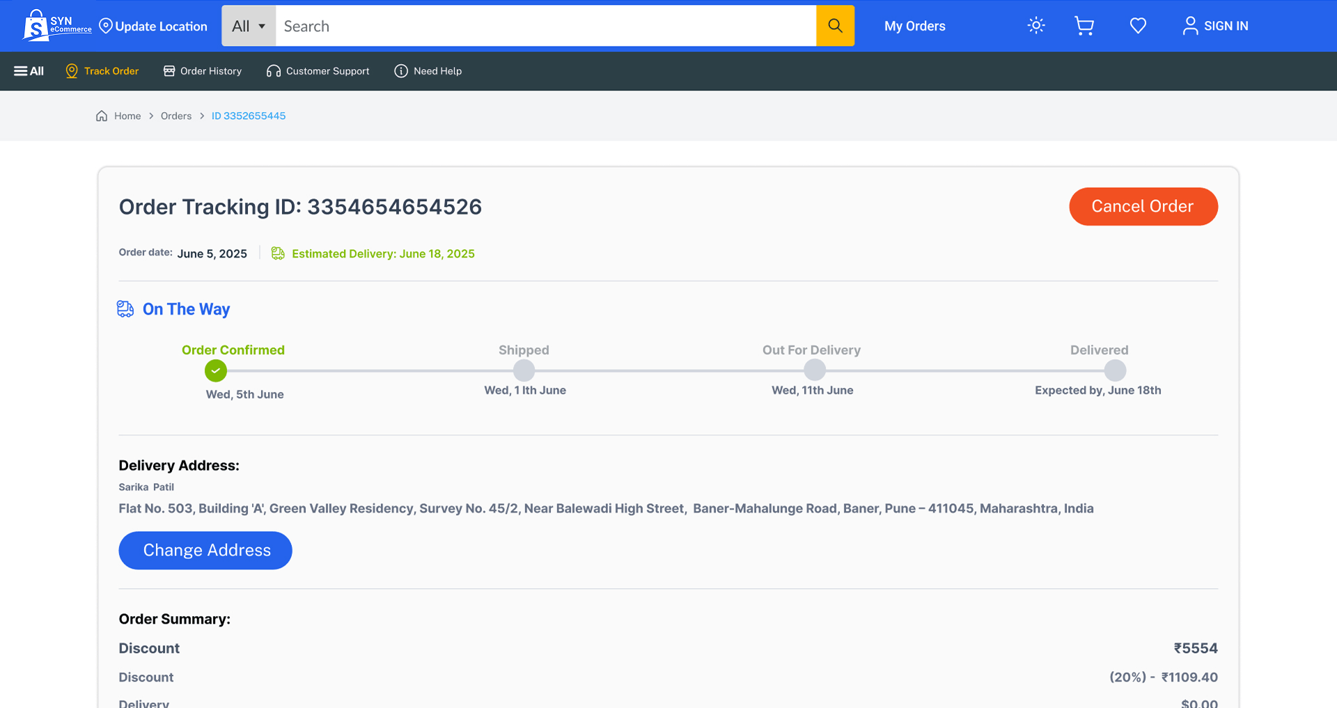Click Need Help in navigation bar
Viewport: 1337px width, 708px height.
(x=428, y=71)
